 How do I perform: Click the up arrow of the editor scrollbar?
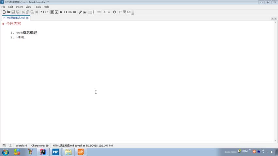click(x=275, y=22)
